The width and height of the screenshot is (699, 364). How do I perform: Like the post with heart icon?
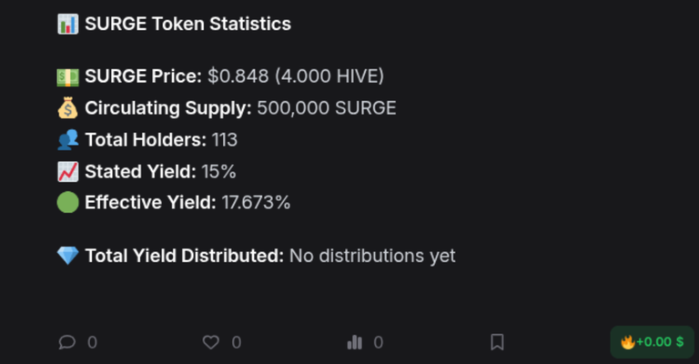211,342
